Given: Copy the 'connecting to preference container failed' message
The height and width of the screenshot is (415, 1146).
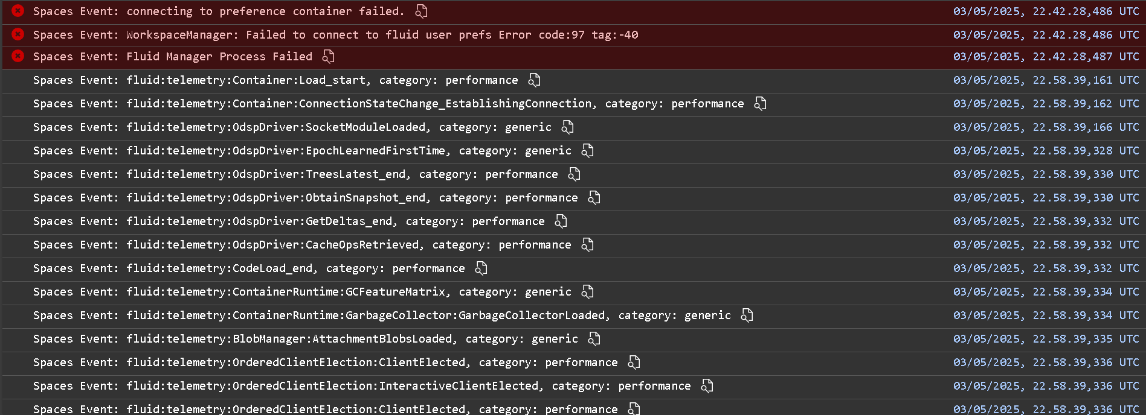Looking at the screenshot, I should [421, 11].
